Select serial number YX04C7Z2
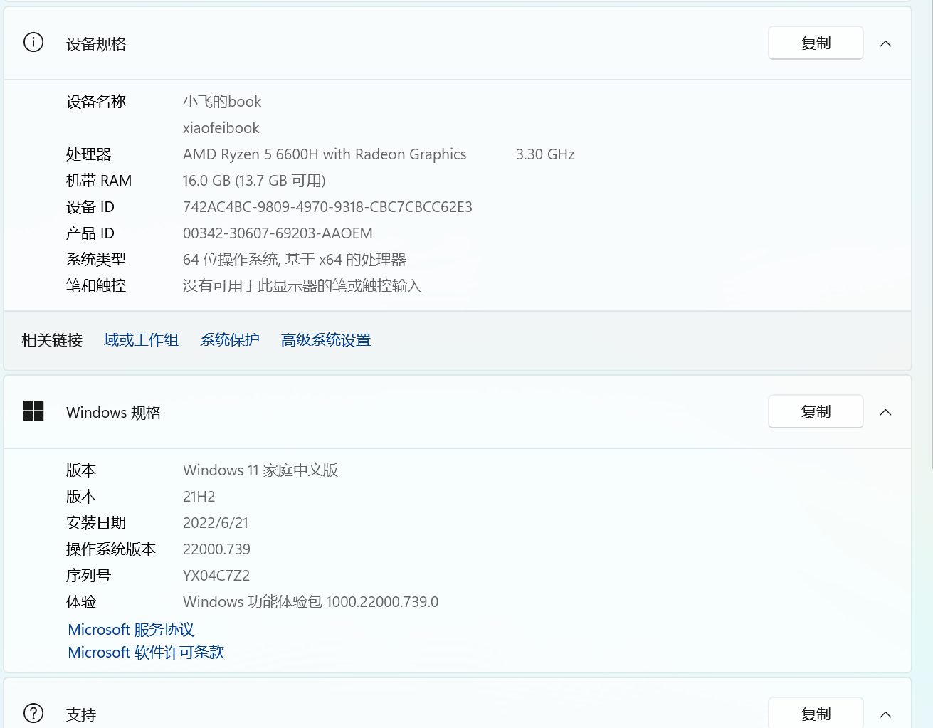 [216, 576]
